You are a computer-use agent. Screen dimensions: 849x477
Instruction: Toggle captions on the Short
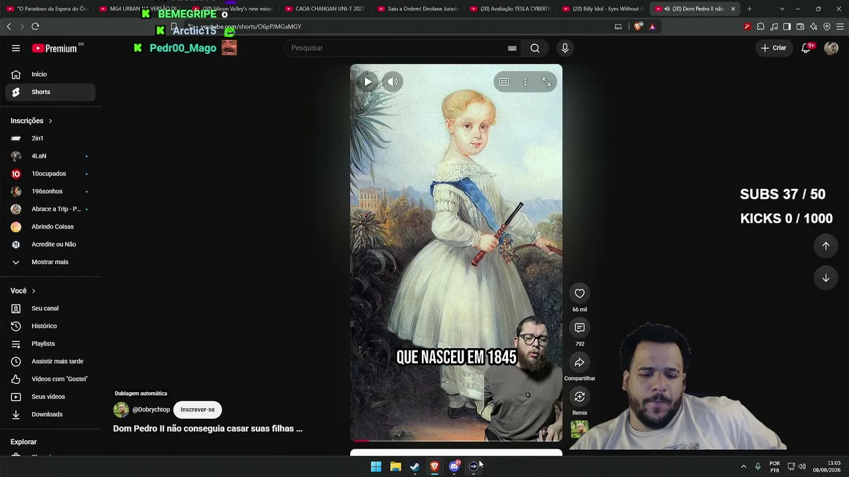[x=504, y=82]
